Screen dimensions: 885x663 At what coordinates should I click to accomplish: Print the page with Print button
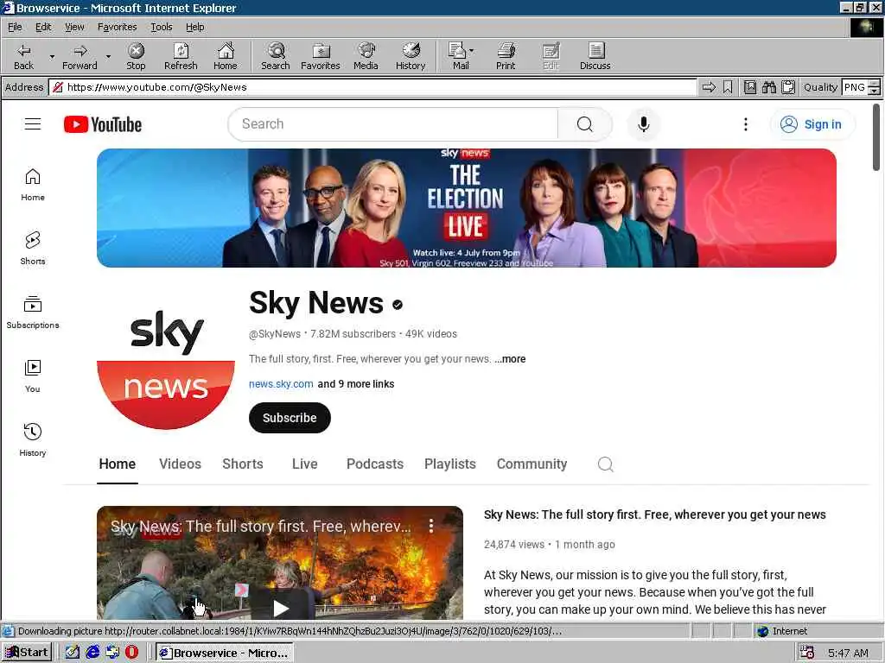(x=506, y=56)
